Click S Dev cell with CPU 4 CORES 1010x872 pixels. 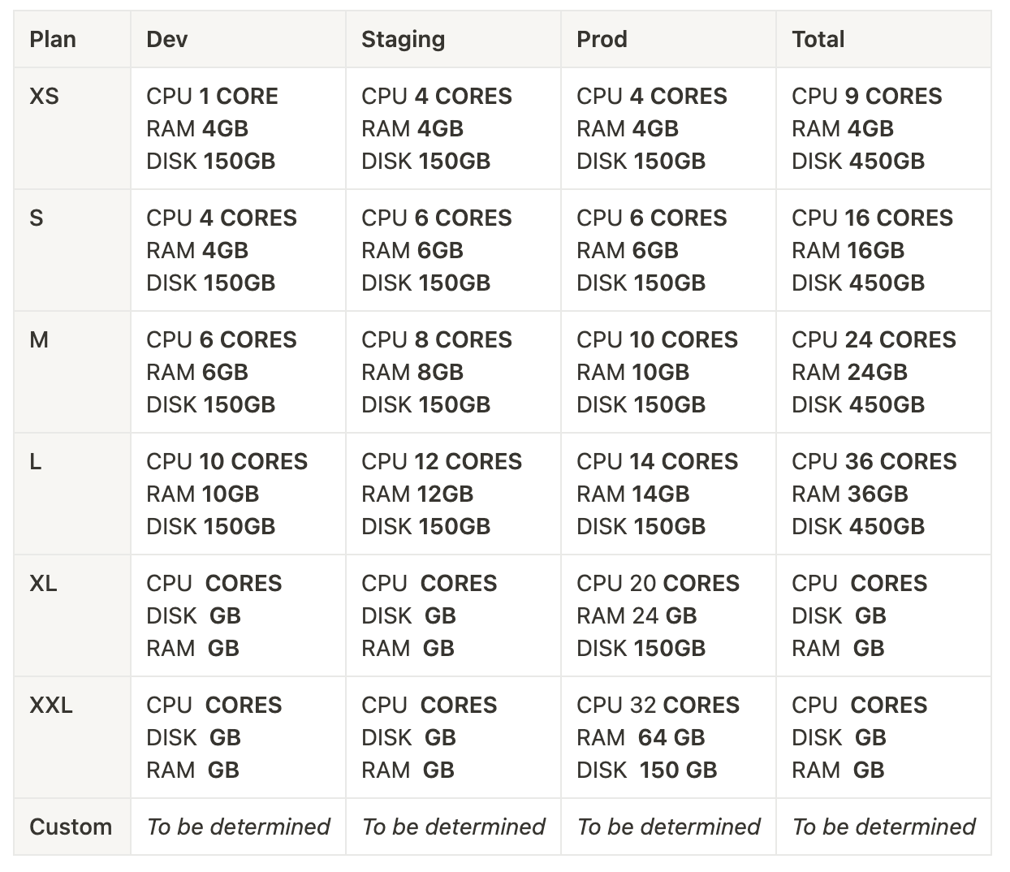click(x=239, y=250)
